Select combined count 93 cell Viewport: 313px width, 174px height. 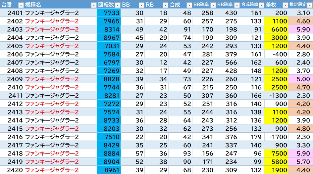click(x=180, y=153)
